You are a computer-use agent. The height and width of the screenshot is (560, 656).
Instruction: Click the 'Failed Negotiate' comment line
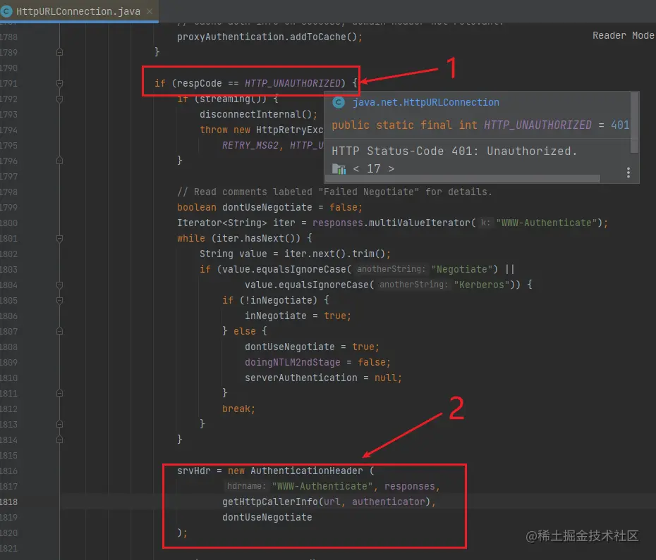tap(334, 192)
